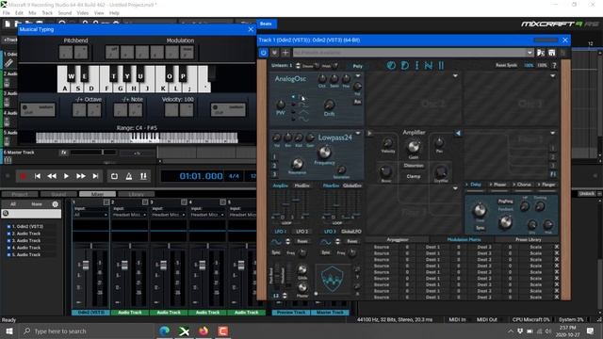Viewport: 603px width, 339px height.
Task: Click the Drift knob in AnalogOsc
Action: [329, 105]
